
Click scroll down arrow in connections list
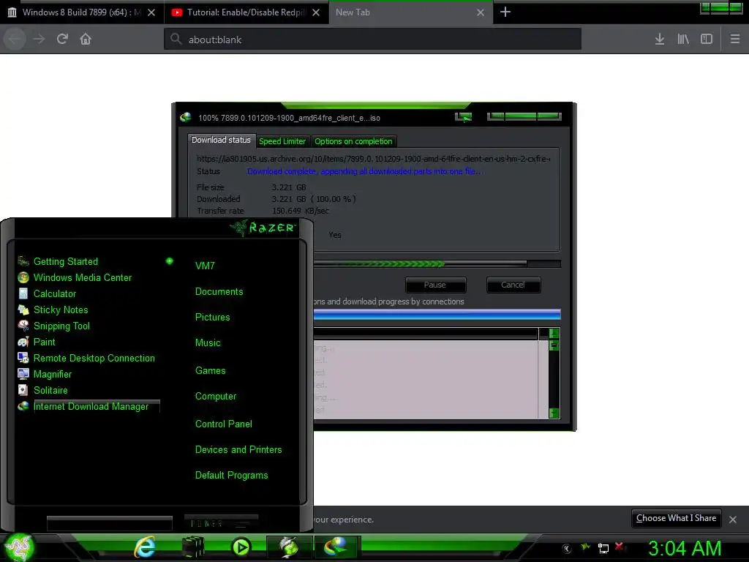[554, 413]
